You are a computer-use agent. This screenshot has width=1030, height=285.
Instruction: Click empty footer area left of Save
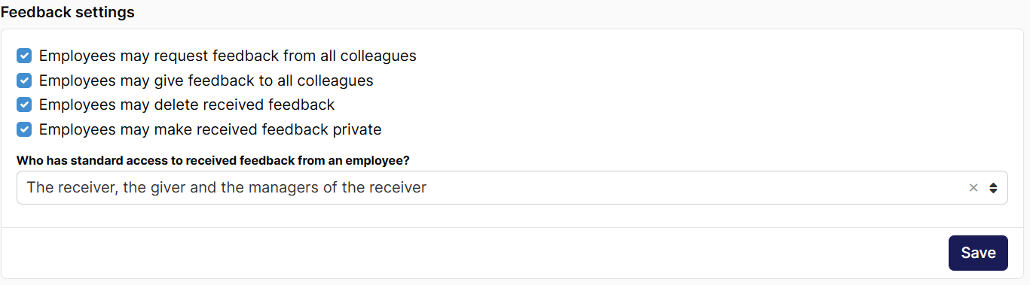[x=475, y=253]
